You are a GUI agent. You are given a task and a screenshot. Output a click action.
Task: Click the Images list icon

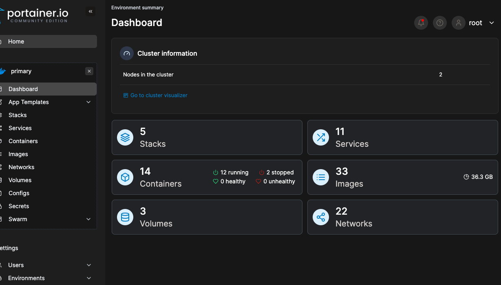[x=321, y=177]
